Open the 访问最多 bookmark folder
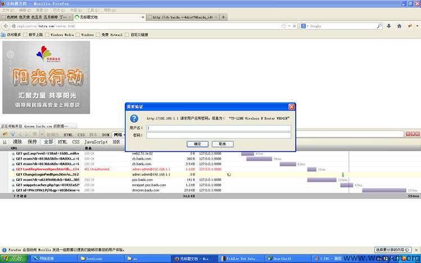 tap(11, 35)
